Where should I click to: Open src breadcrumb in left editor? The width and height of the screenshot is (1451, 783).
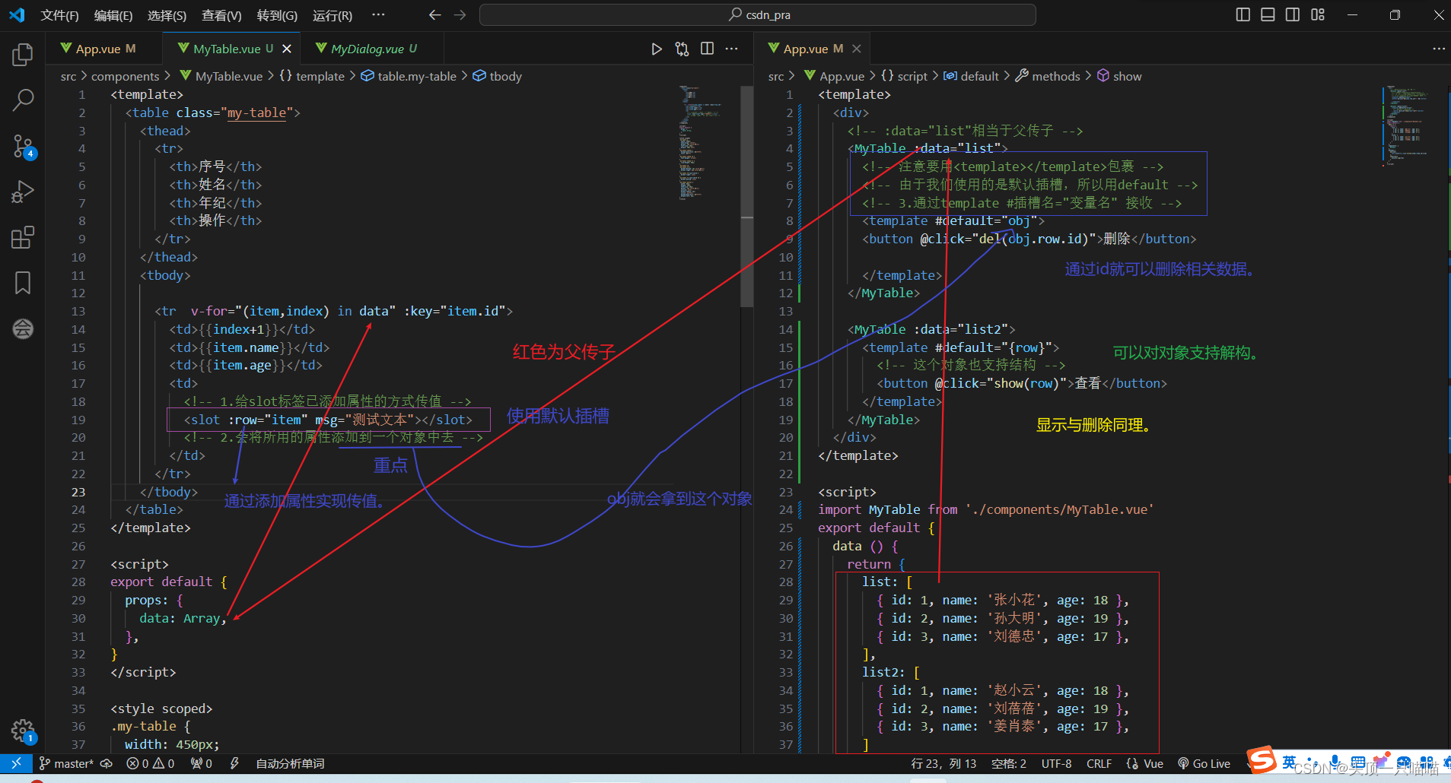coord(68,76)
